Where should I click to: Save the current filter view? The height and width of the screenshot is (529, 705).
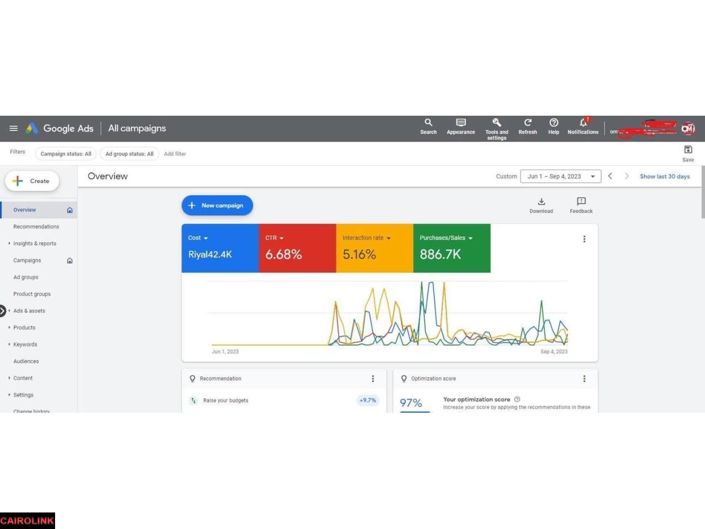click(x=688, y=150)
